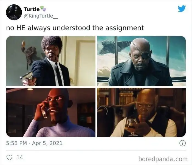Like the tweet with heart icon
The height and width of the screenshot is (165, 192).
(9, 157)
